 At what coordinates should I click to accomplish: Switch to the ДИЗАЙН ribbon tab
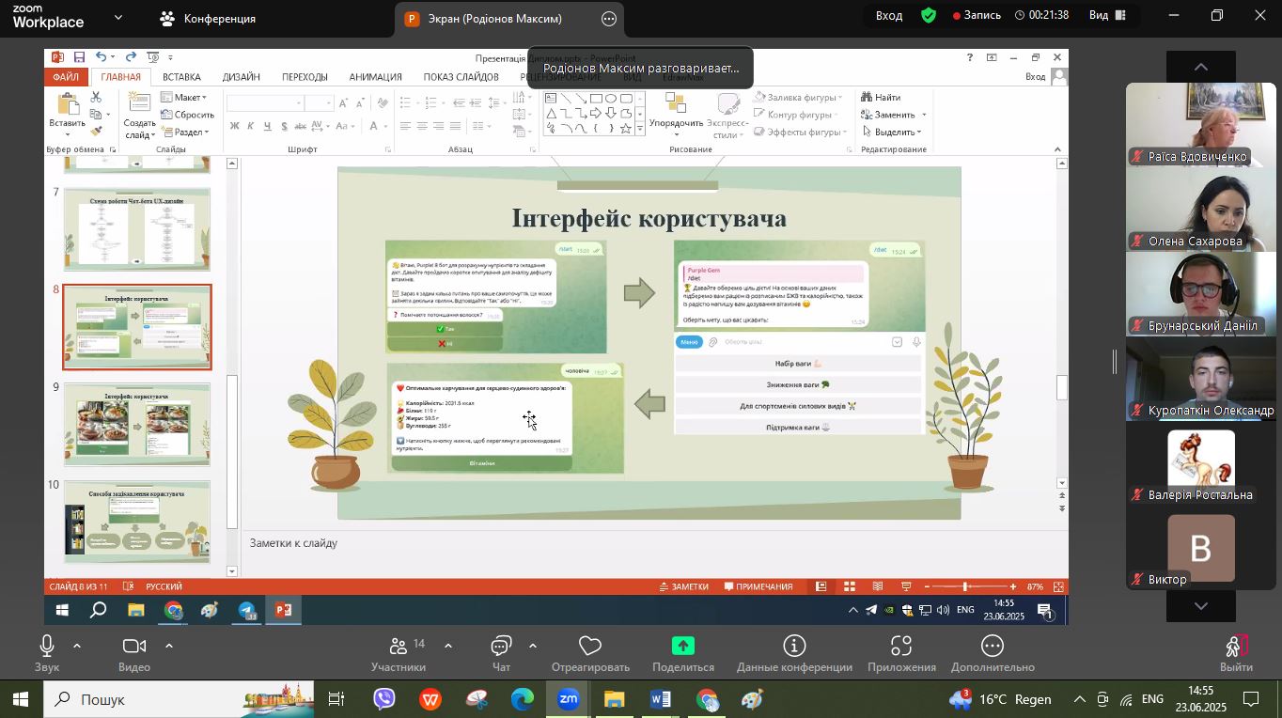click(x=242, y=77)
